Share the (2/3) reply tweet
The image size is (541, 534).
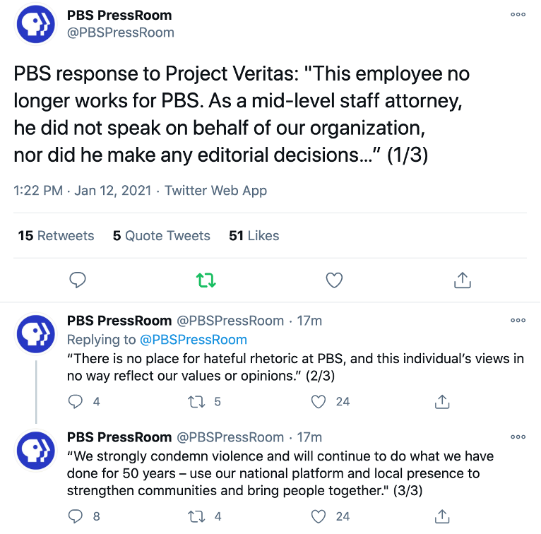pyautogui.click(x=442, y=401)
